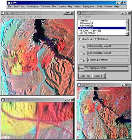The image size is (132, 140).
Task: Choose the B channel radio button
Action: (x=81, y=61)
